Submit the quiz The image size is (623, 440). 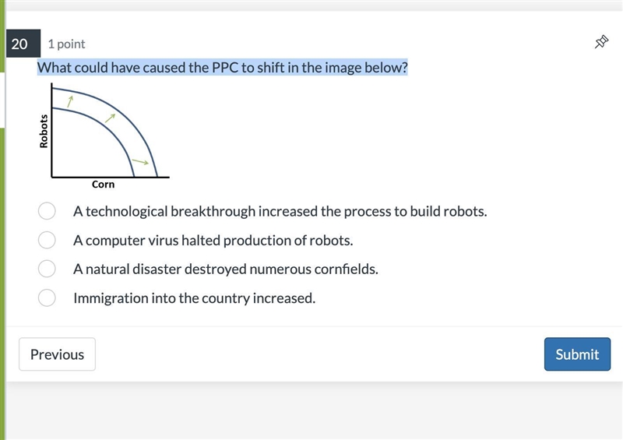click(x=577, y=354)
